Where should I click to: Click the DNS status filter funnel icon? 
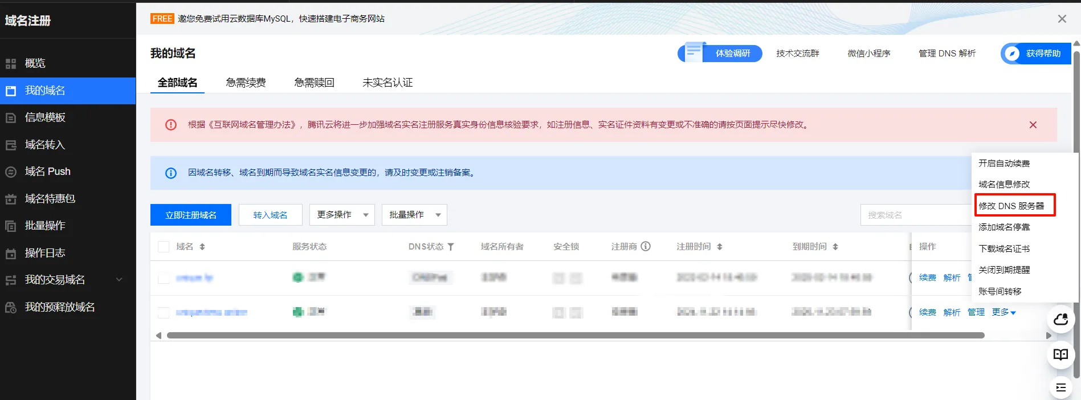click(451, 247)
